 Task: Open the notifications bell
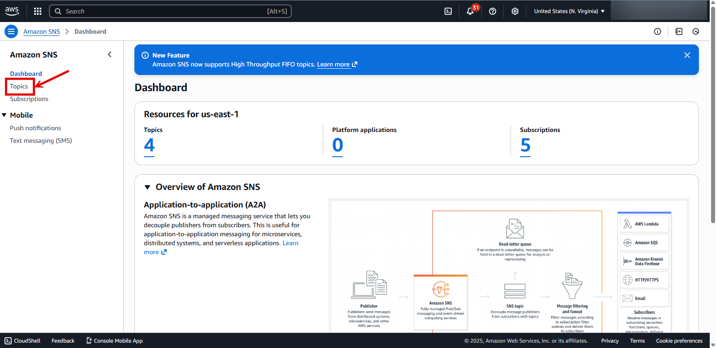[470, 11]
